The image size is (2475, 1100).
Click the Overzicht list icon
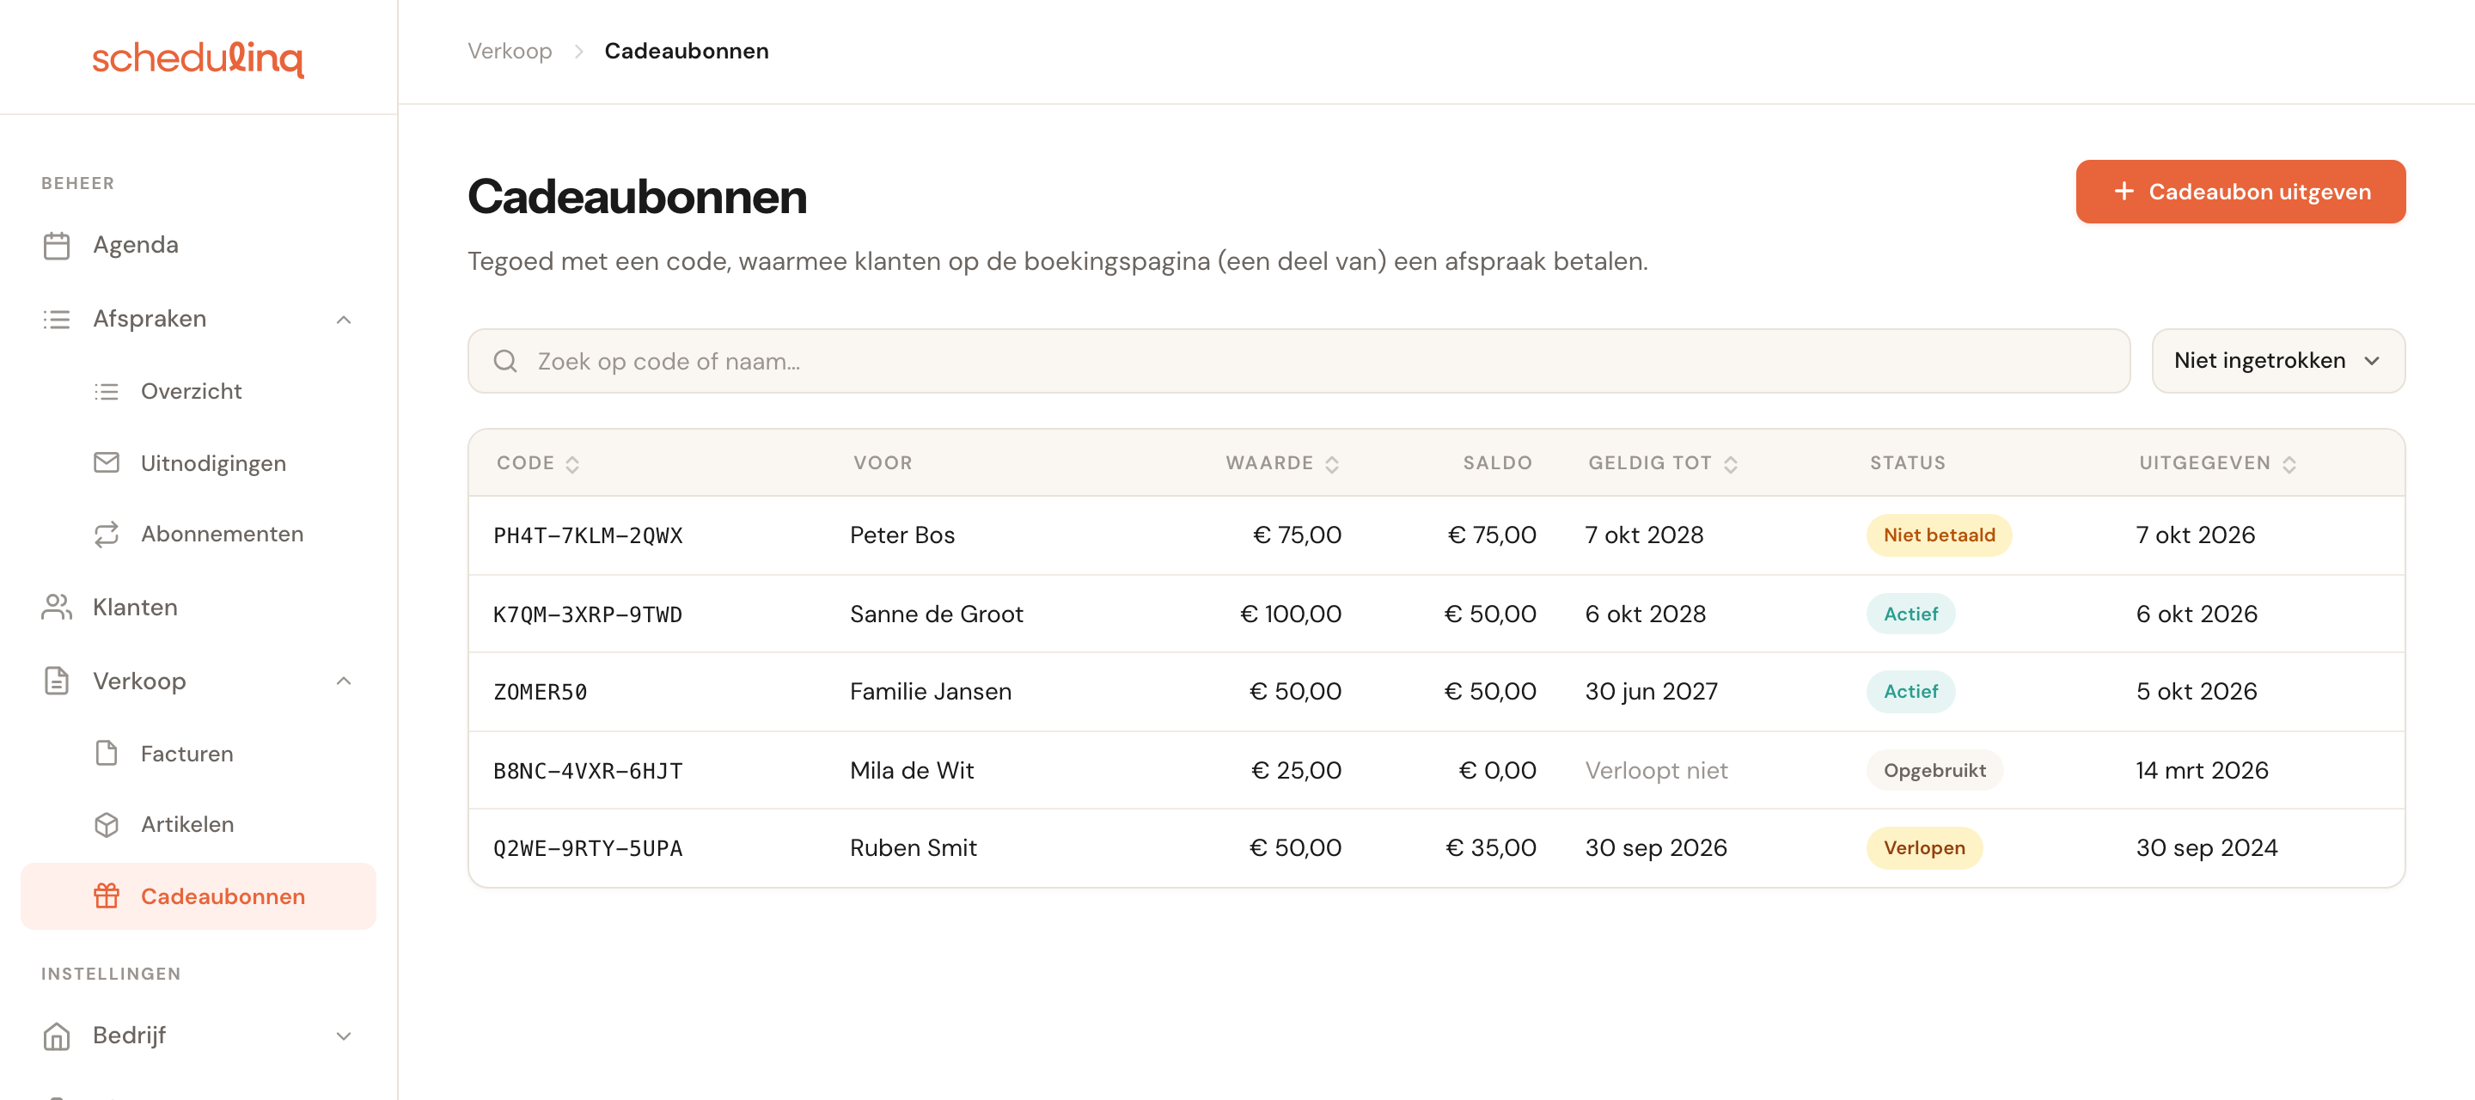pos(107,391)
